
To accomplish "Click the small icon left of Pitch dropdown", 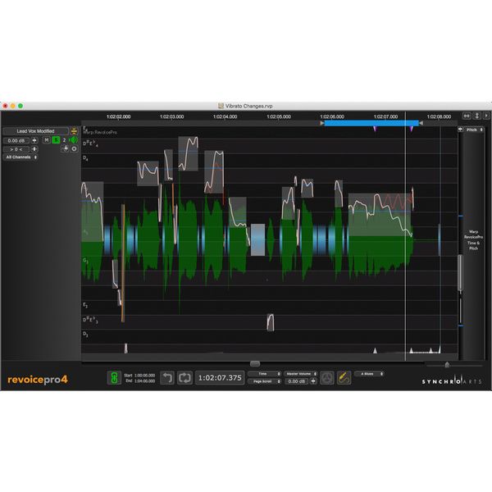I will 460,130.
